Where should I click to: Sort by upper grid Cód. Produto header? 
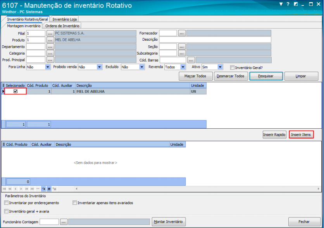coord(39,85)
